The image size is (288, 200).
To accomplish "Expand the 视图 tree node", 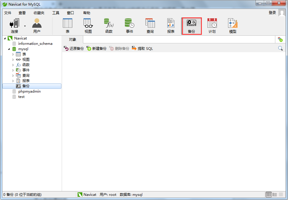I will coord(13,60).
